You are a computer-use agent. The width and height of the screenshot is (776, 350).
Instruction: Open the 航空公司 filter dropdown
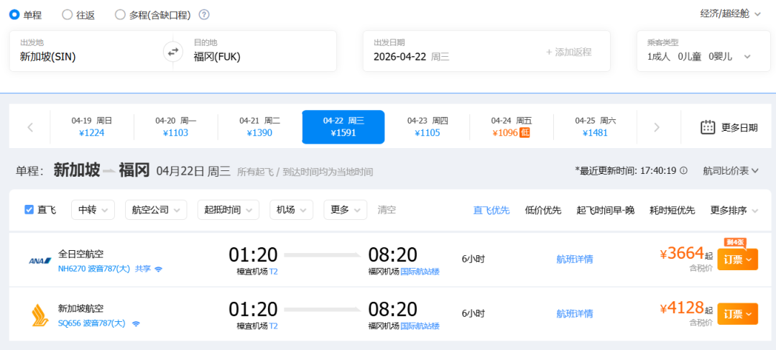tap(155, 210)
